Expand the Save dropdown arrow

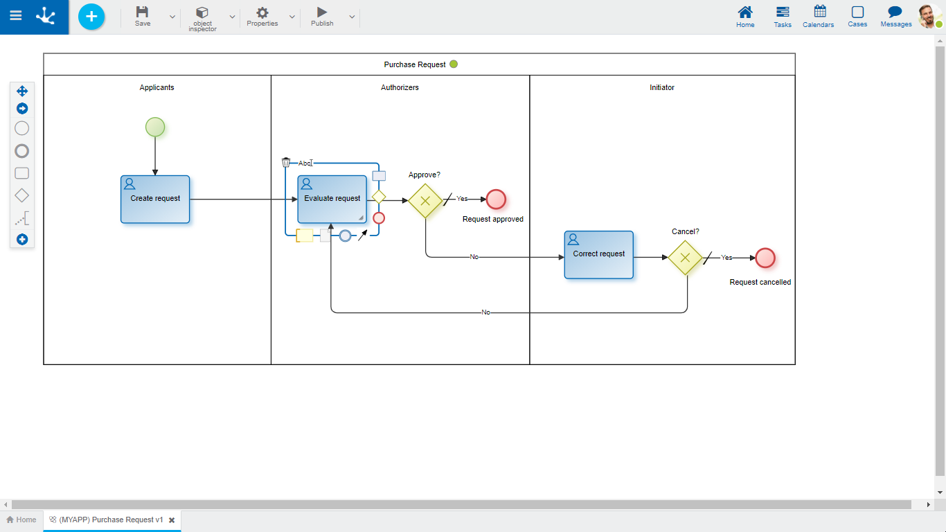pos(172,17)
